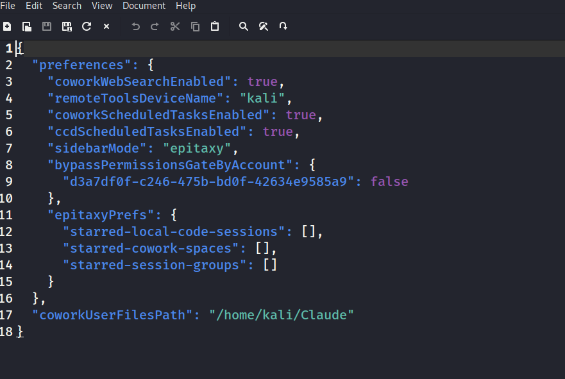The height and width of the screenshot is (379, 565).
Task: Click the Copy icon in the toolbar
Action: [195, 26]
